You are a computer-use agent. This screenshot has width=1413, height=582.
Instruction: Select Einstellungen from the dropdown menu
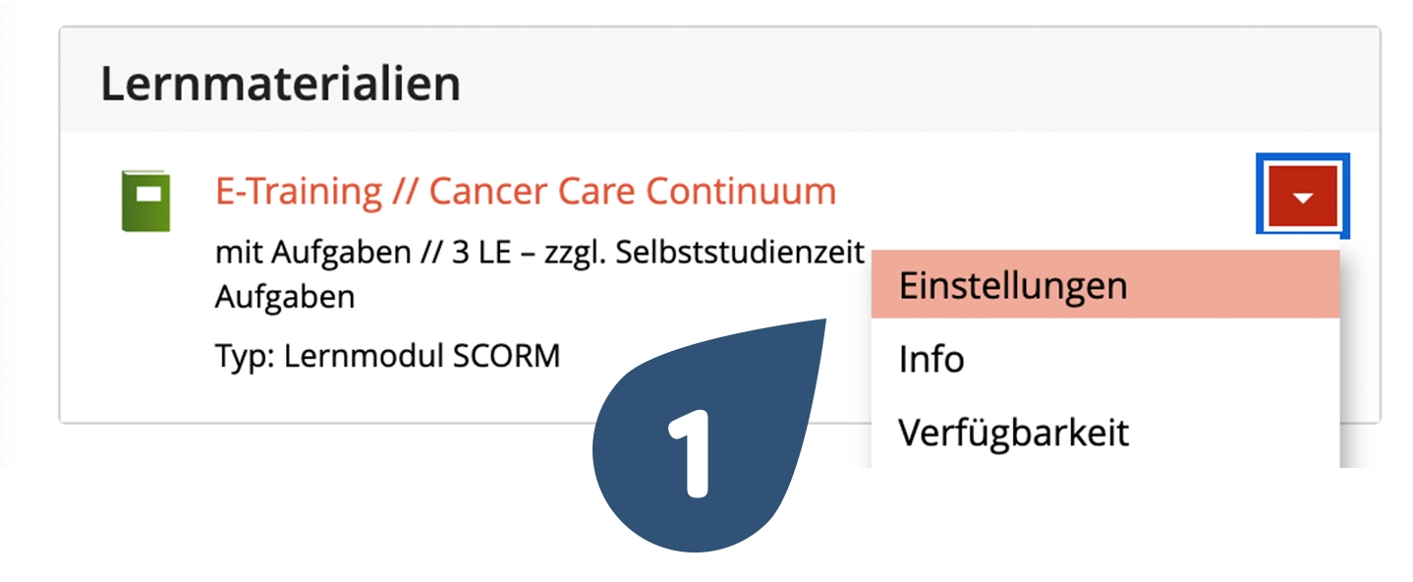click(1012, 285)
